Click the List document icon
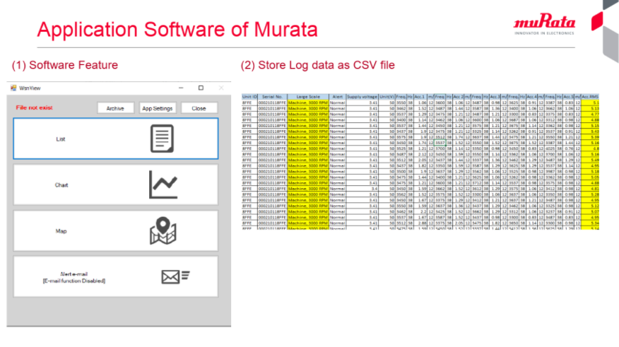The image size is (619, 347). click(x=162, y=139)
